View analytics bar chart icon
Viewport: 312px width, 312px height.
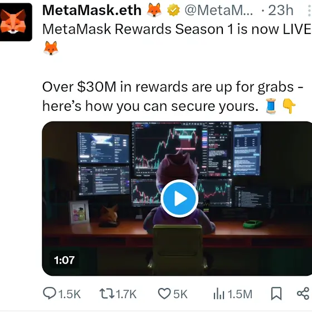tap(219, 294)
